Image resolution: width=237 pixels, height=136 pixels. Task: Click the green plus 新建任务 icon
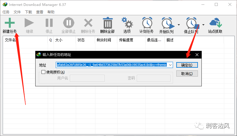click(10, 23)
